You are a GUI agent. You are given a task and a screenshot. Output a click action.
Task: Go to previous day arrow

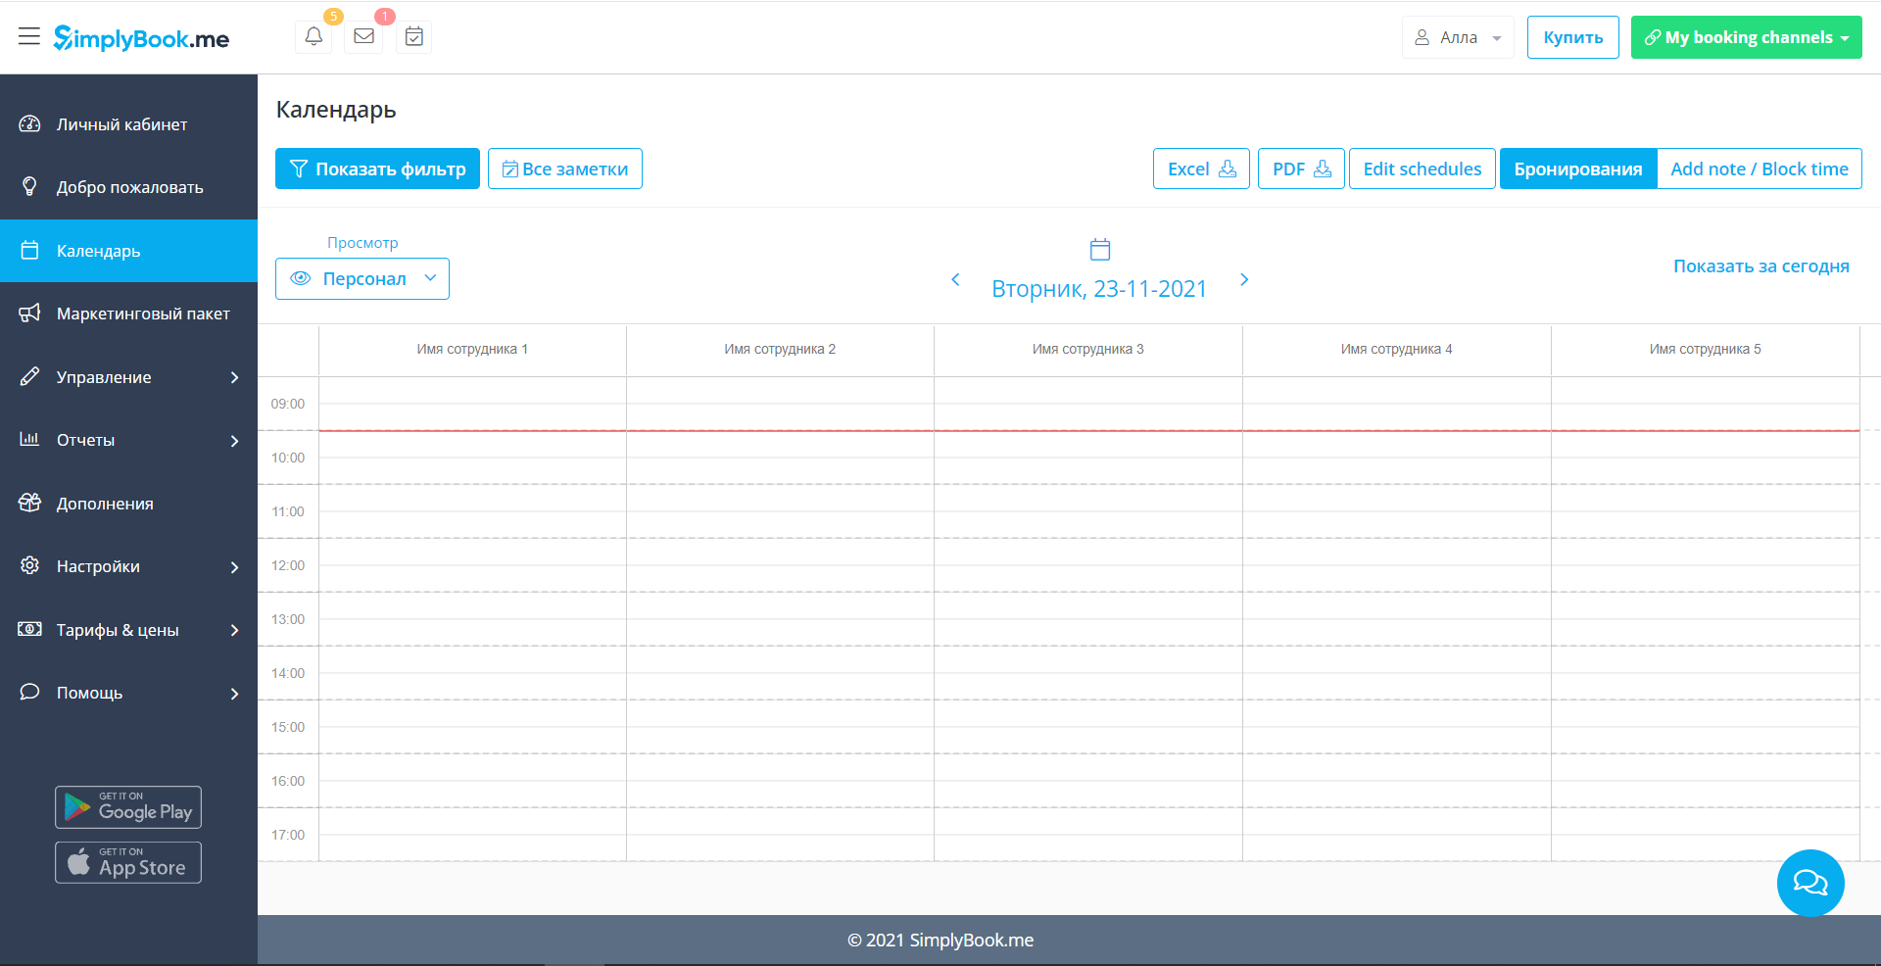pos(956,280)
